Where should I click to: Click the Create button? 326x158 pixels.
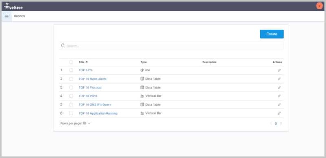(272, 34)
